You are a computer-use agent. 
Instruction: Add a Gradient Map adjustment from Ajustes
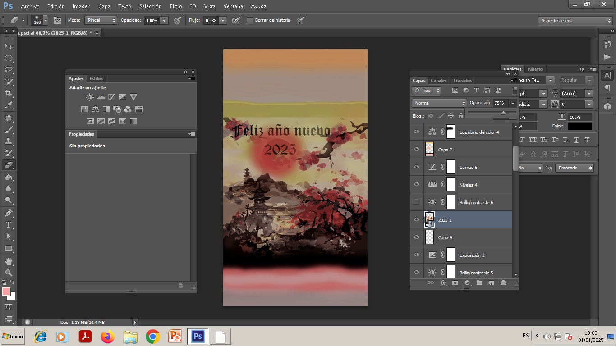tap(133, 121)
